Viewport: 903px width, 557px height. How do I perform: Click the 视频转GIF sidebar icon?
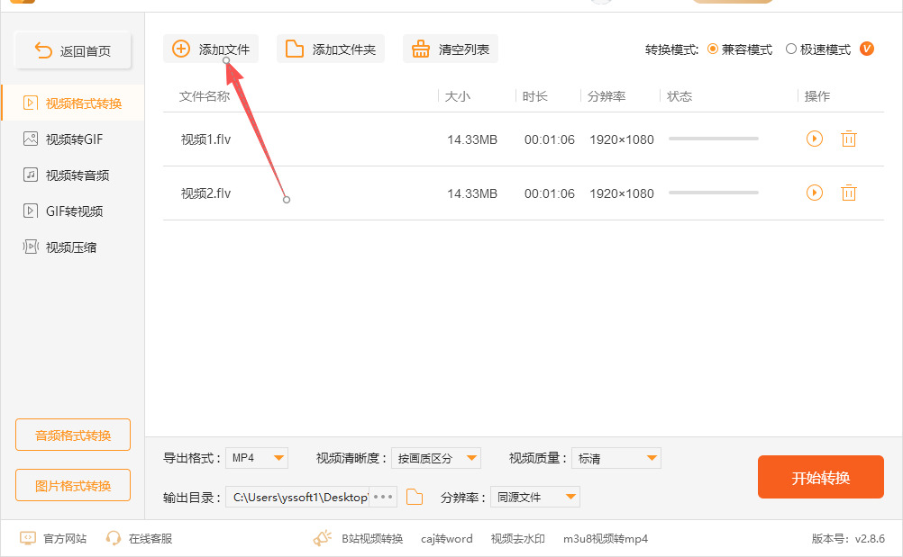click(30, 139)
